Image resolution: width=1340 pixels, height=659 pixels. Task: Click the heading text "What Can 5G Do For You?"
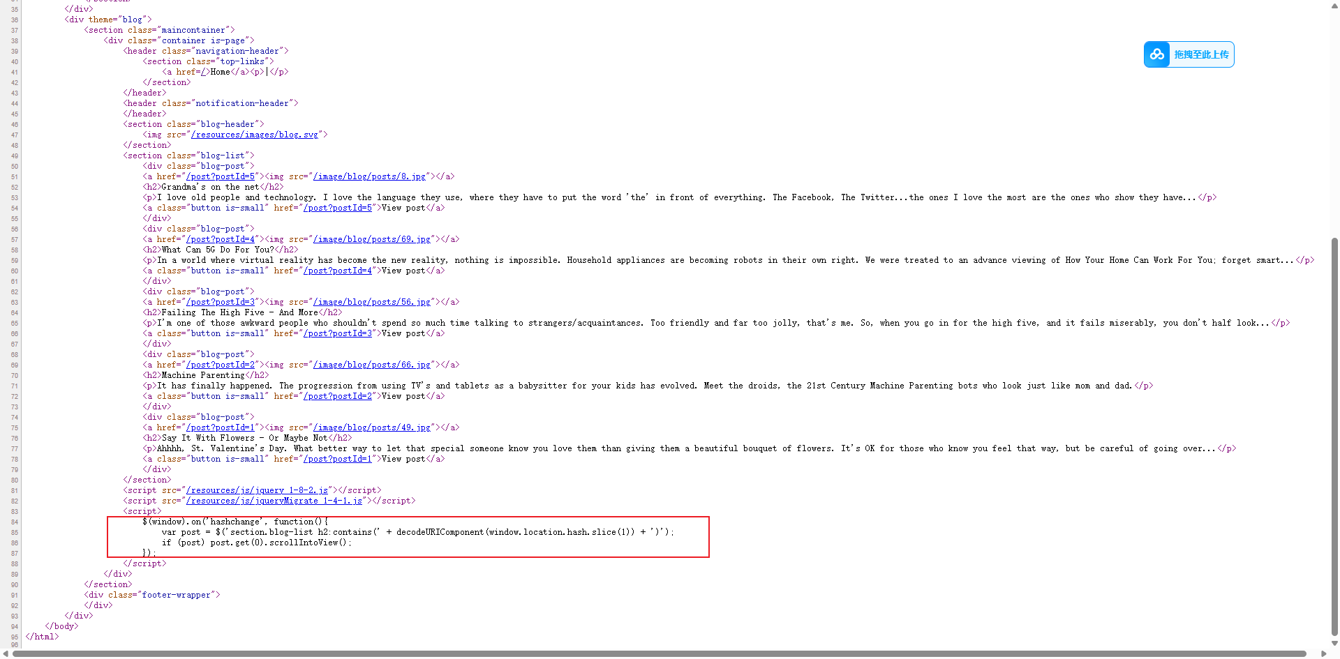(218, 250)
